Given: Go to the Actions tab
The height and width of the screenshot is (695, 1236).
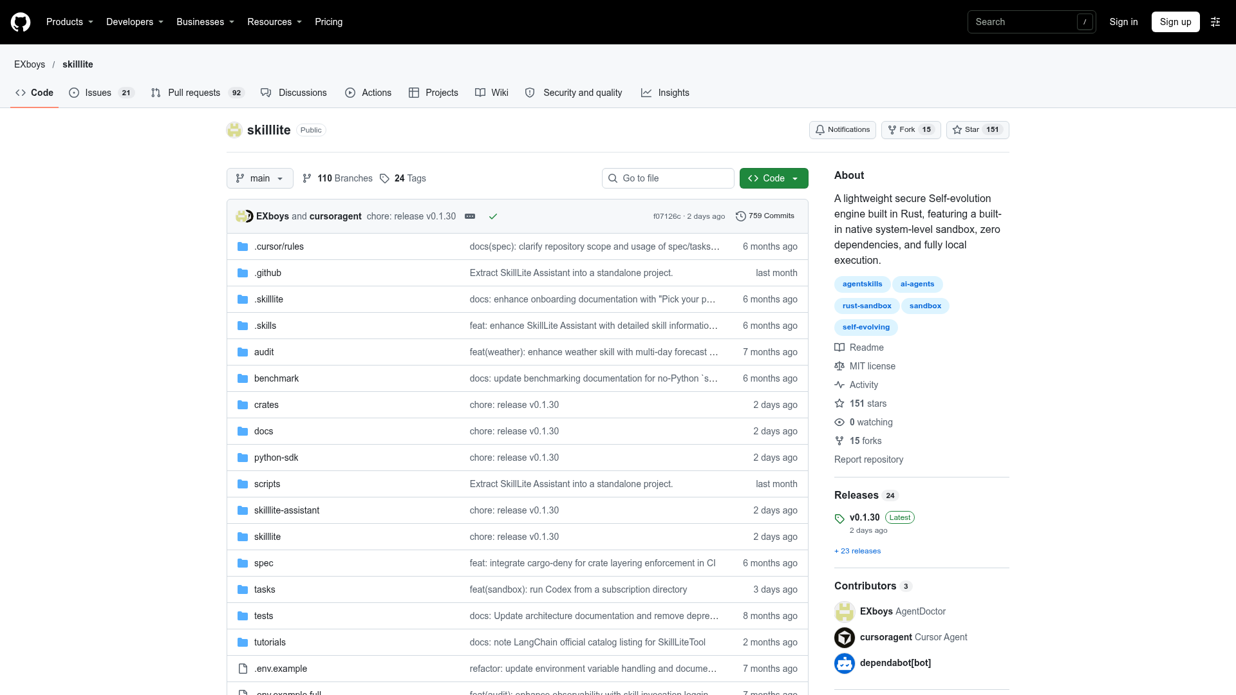Looking at the screenshot, I should 368,93.
